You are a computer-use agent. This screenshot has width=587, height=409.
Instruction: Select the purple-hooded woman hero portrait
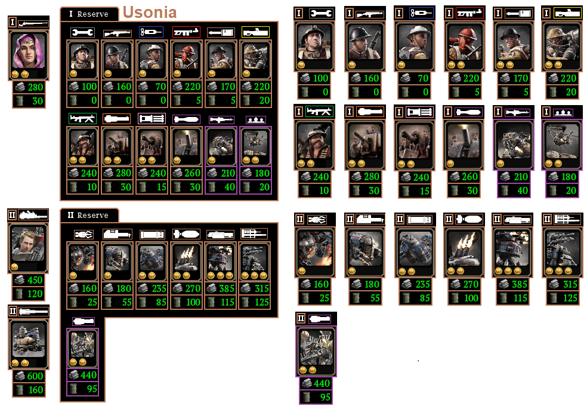29,55
